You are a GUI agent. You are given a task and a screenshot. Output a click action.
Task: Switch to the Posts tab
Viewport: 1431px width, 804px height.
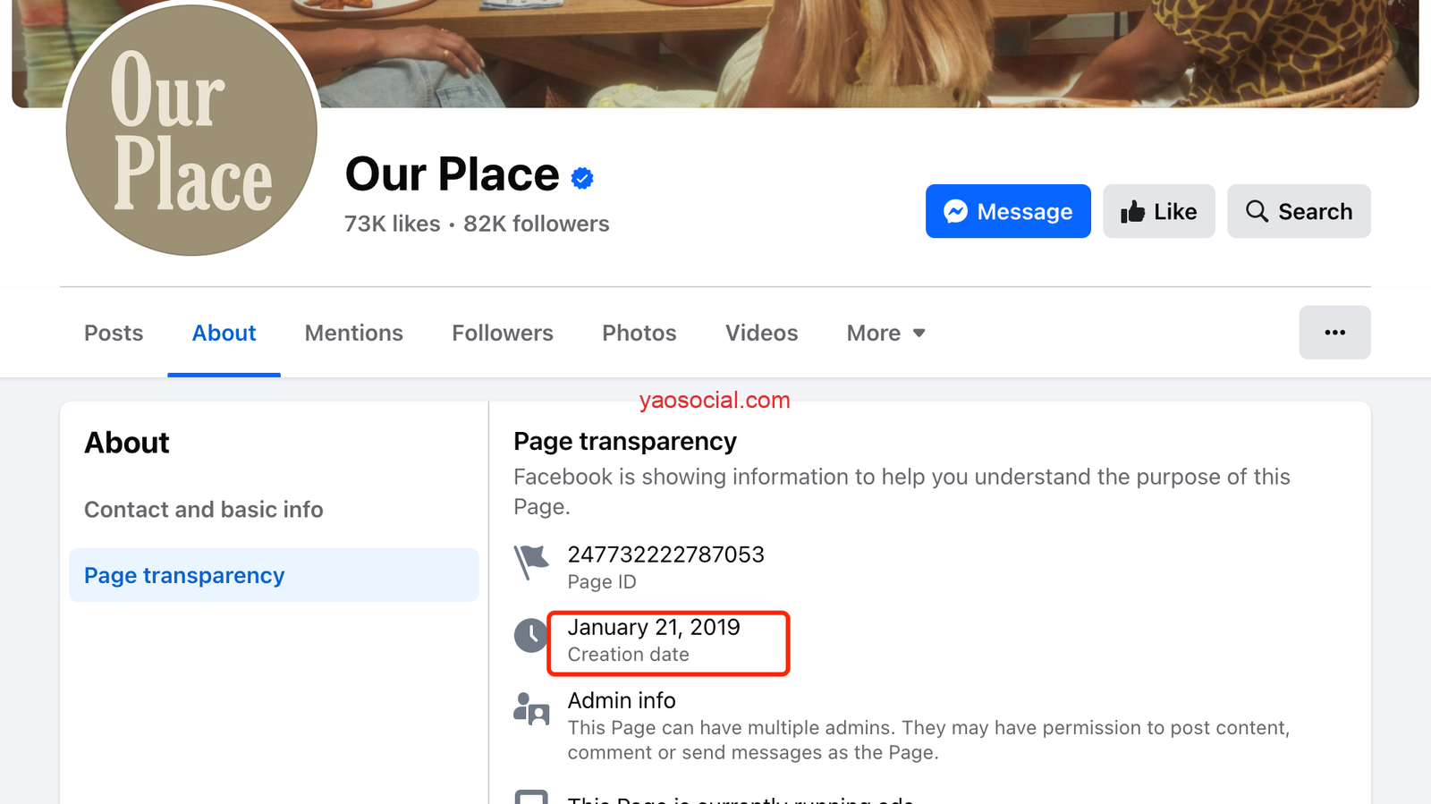tap(114, 333)
